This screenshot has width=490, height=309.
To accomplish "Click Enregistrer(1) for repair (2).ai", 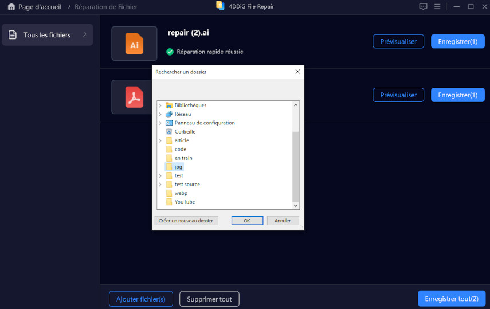I will [458, 41].
